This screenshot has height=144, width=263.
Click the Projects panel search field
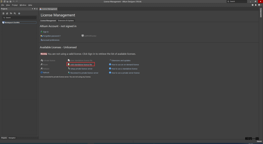coord(20,18)
